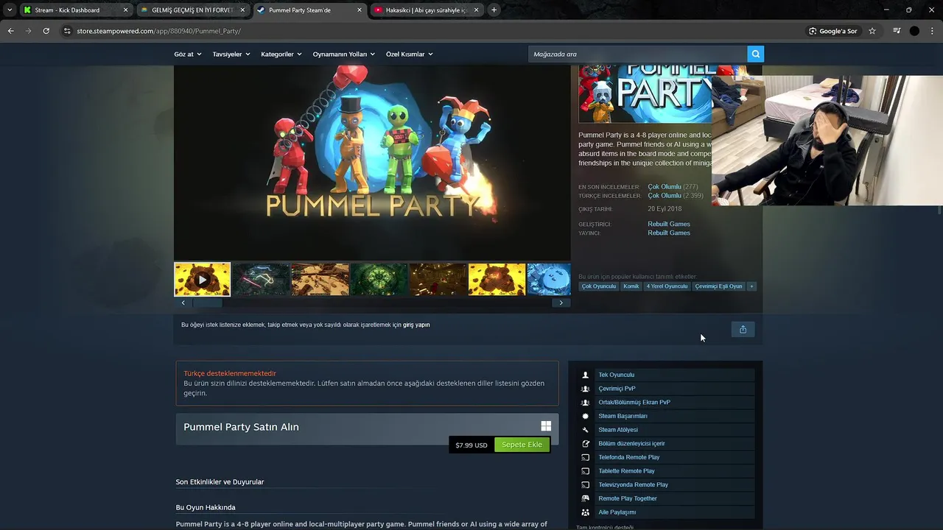
Task: Open the tab search chevron in title bar
Action: pyautogui.click(x=9, y=10)
